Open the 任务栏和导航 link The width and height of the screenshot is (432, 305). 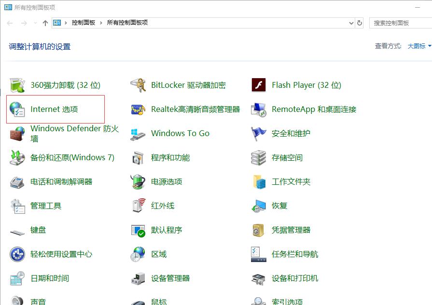click(x=295, y=254)
